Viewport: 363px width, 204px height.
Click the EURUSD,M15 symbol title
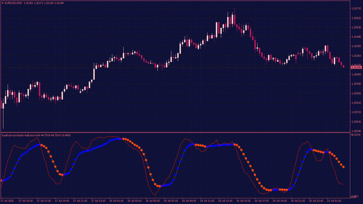coord(13,3)
